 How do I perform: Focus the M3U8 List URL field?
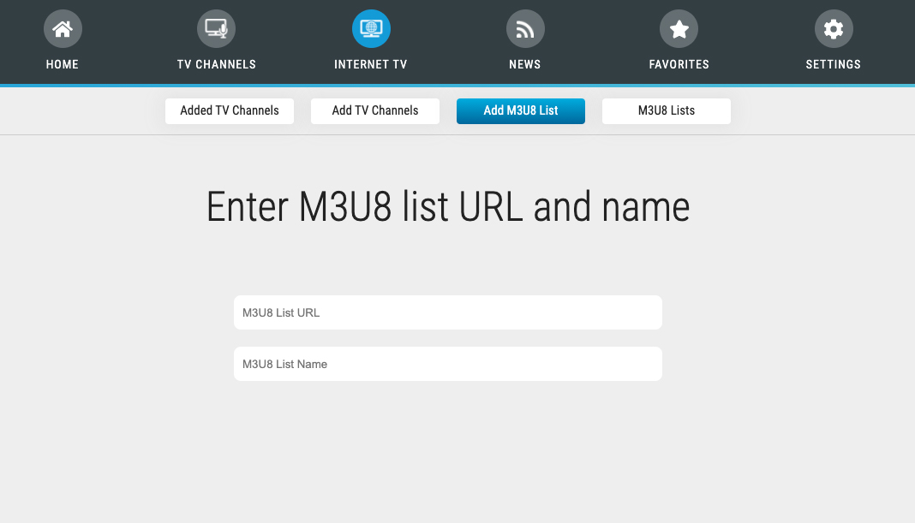point(447,312)
